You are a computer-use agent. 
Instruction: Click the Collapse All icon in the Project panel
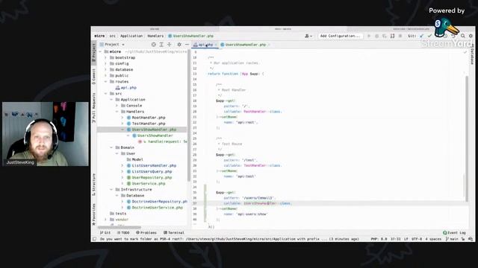click(x=170, y=45)
